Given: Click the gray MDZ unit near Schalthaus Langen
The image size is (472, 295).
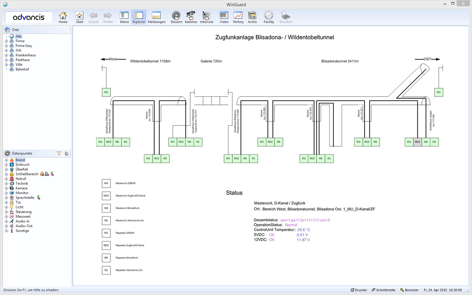Looking at the screenshot, I should (x=417, y=142).
